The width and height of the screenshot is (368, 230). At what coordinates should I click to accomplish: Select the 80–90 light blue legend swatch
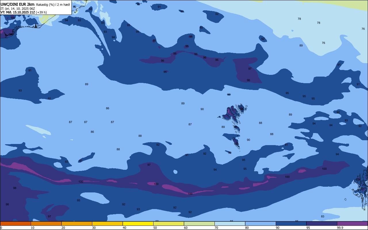260,224
